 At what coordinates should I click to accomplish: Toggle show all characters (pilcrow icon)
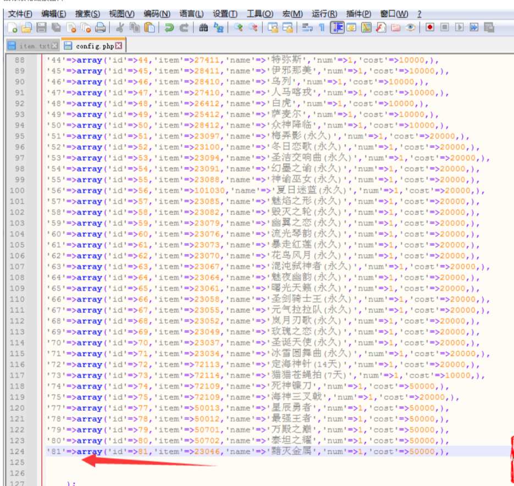[x=322, y=27]
